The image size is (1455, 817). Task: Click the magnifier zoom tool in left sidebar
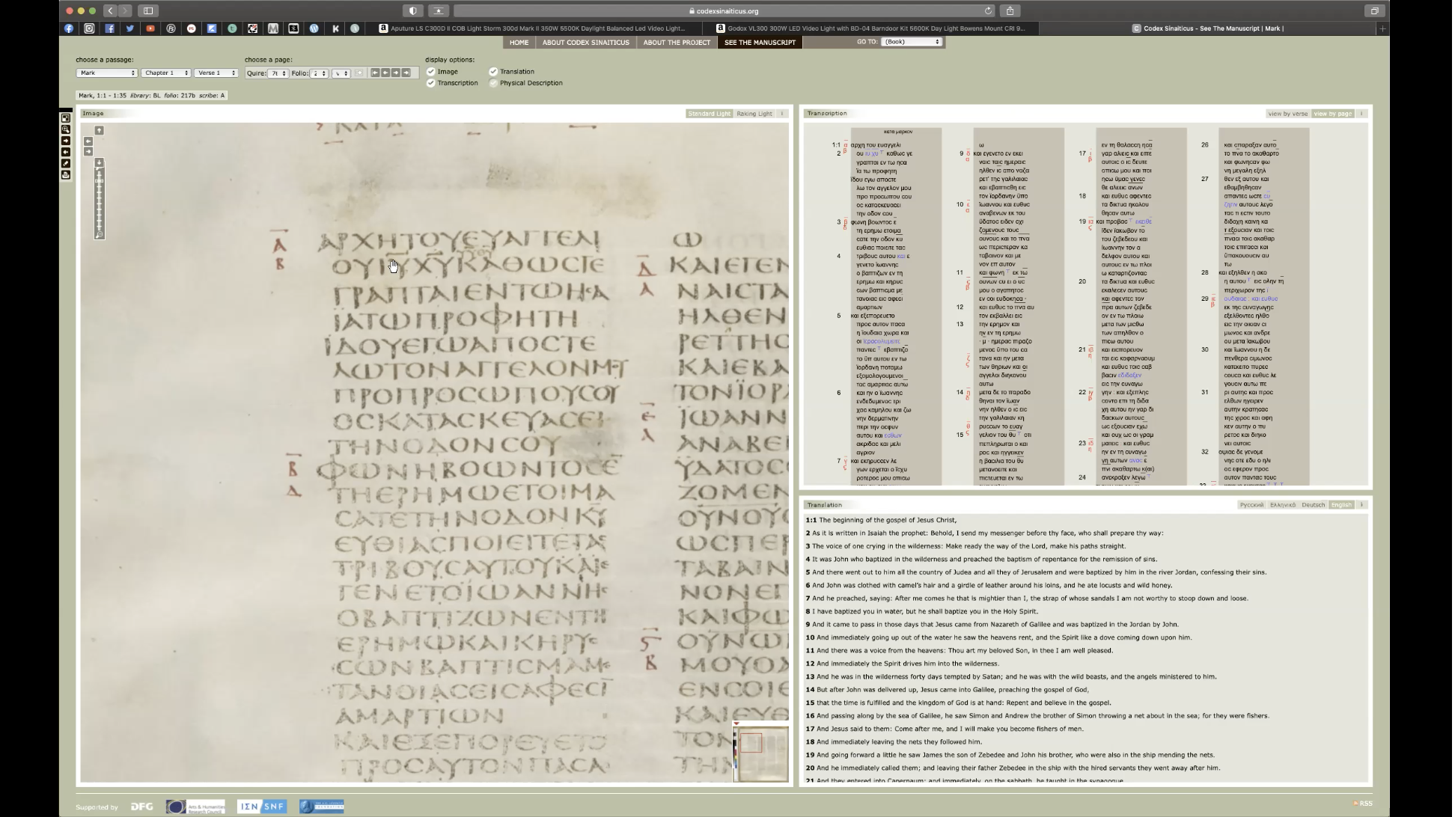click(x=66, y=129)
